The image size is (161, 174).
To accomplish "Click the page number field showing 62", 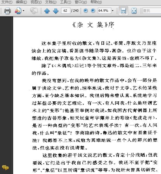I will [65, 11].
